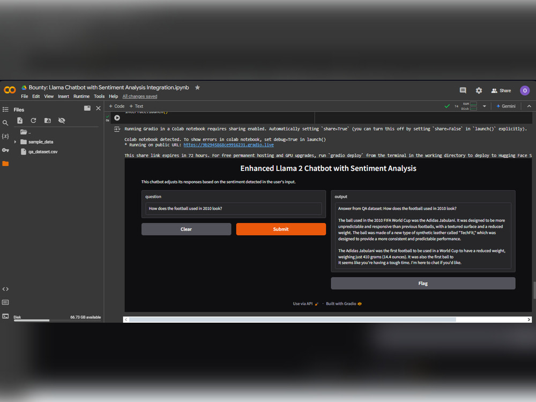The image size is (536, 402).
Task: Open the terminal sidebar icon
Action: 5,316
